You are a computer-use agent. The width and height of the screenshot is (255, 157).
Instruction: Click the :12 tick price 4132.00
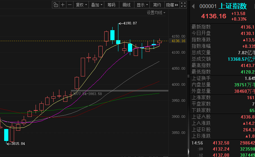pyautogui.click(x=221, y=155)
